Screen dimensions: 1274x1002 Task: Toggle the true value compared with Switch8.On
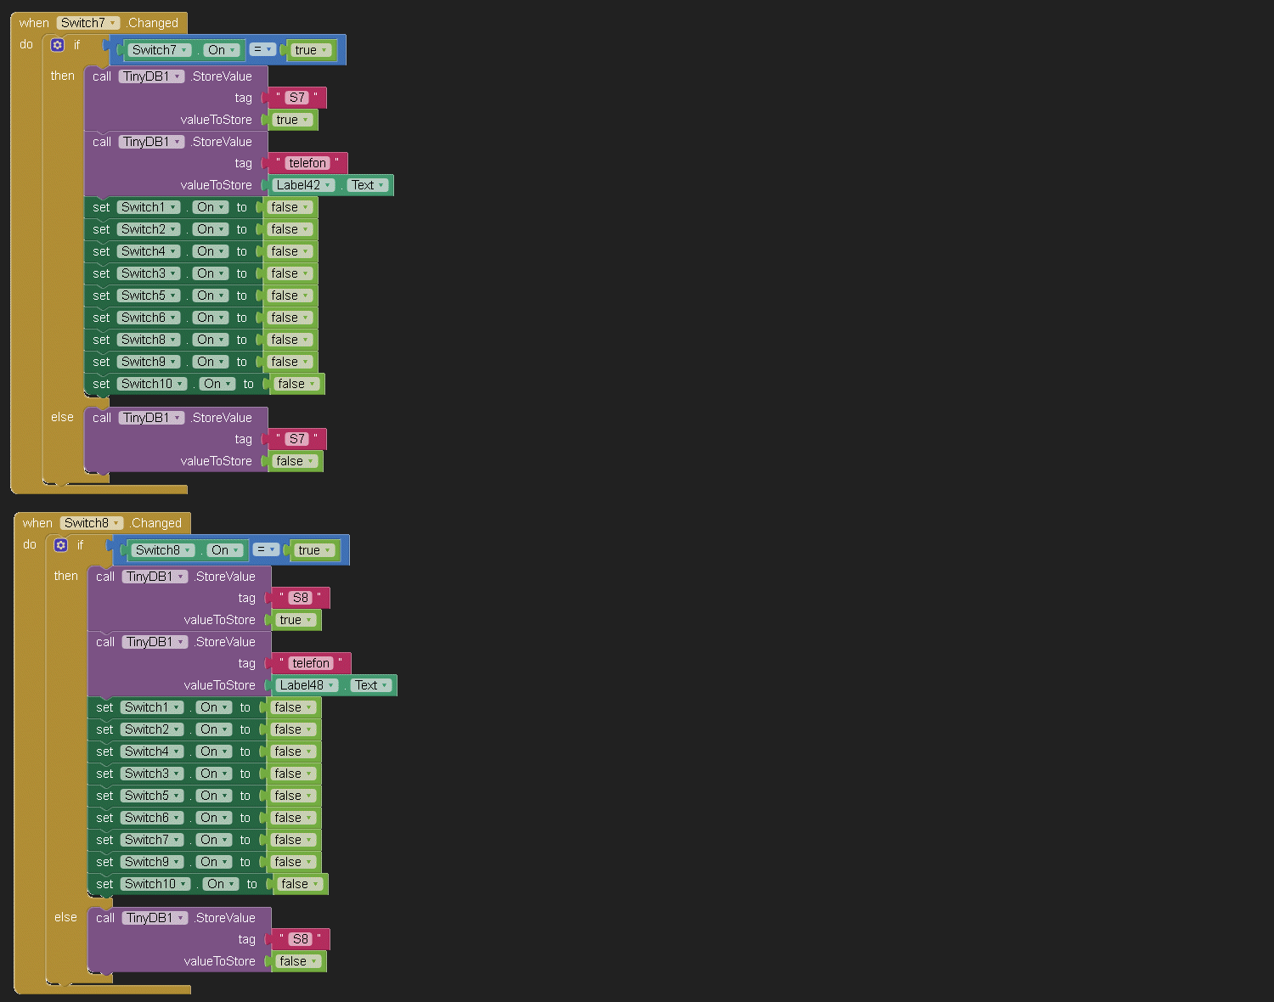tap(313, 550)
